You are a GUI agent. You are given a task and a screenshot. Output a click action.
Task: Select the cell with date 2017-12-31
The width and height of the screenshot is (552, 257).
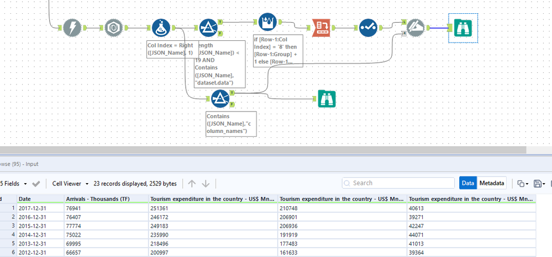point(40,208)
